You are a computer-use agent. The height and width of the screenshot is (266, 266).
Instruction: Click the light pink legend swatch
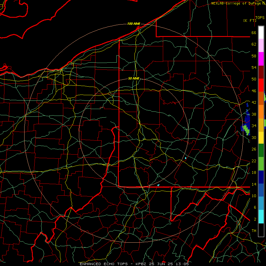tap(261, 46)
